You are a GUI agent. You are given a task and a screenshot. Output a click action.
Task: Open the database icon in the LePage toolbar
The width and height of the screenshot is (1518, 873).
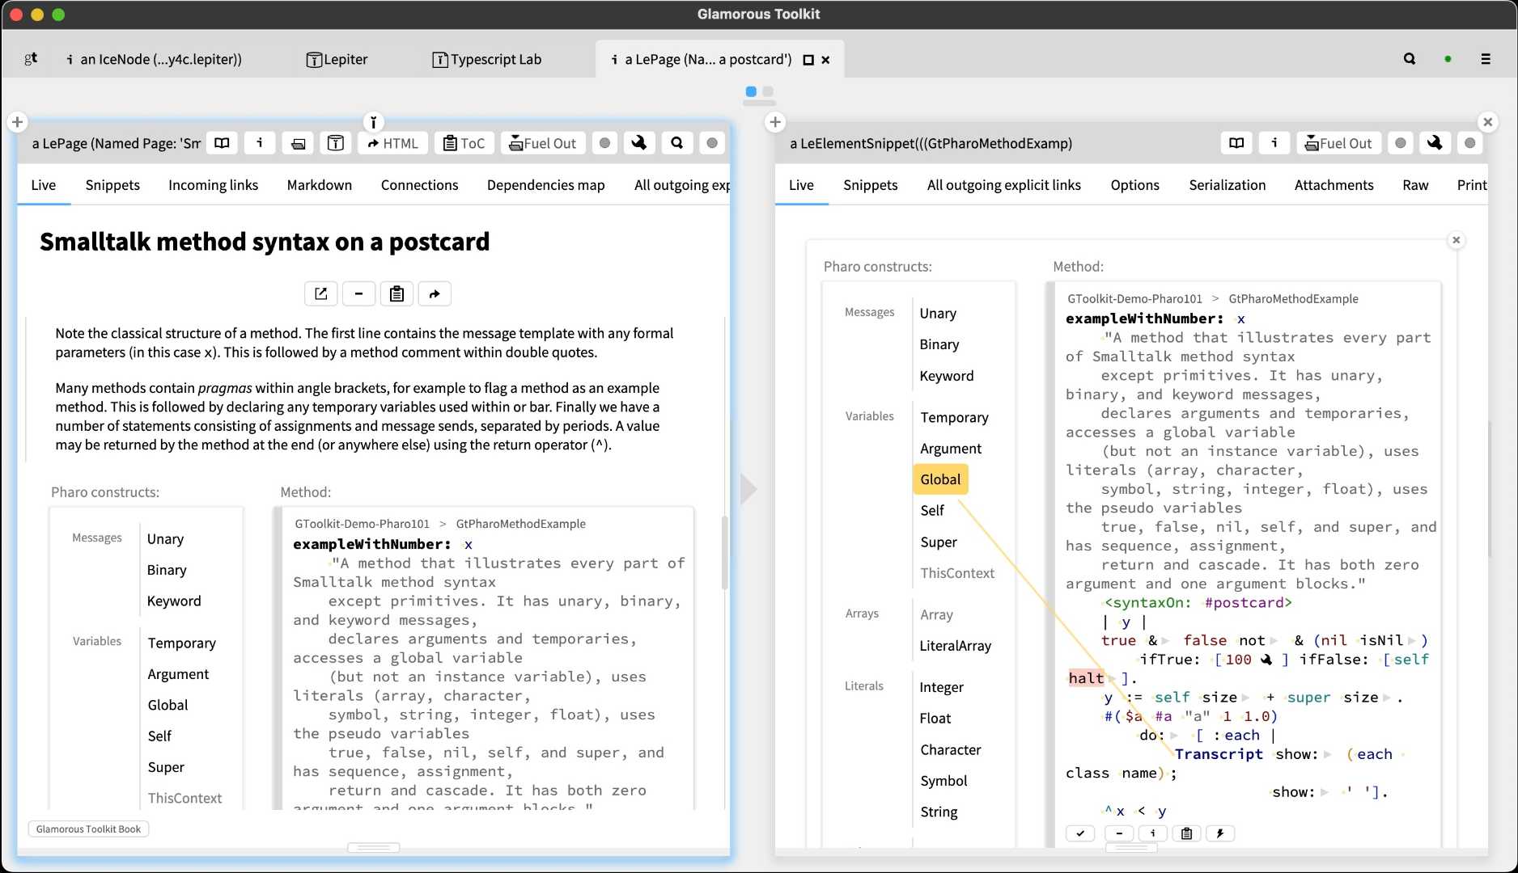click(x=336, y=143)
